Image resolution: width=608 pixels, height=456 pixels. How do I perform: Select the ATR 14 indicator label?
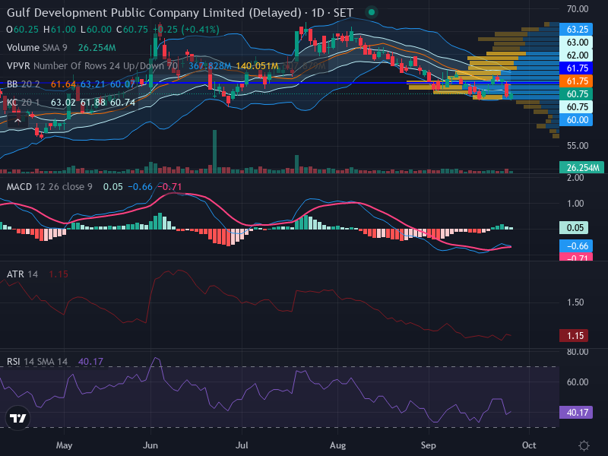(x=22, y=274)
